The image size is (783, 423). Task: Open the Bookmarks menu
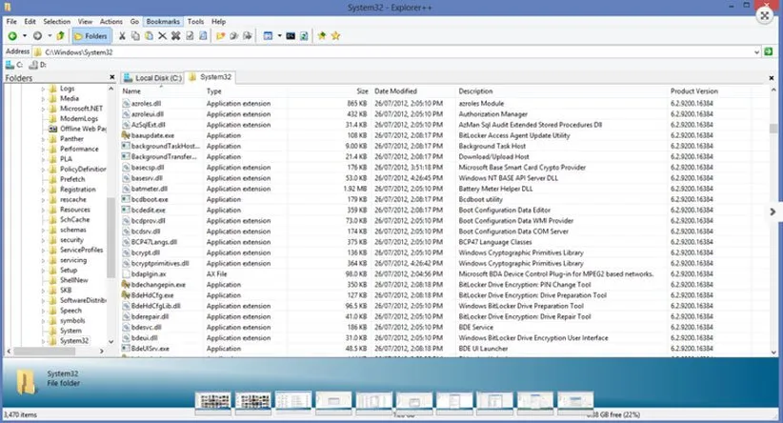point(162,21)
